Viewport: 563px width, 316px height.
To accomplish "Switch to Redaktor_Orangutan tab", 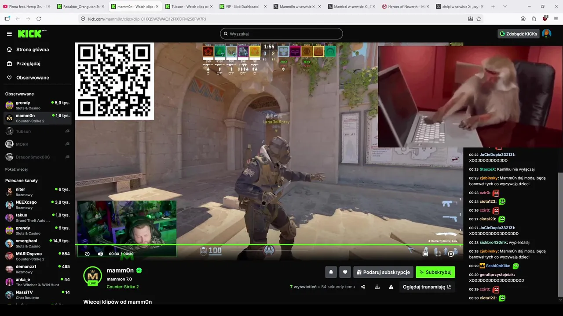I will click(80, 7).
